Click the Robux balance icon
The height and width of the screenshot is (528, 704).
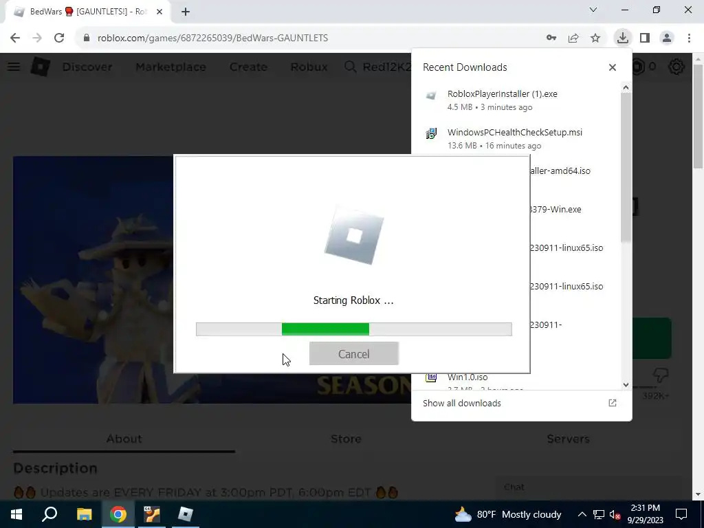pyautogui.click(x=638, y=67)
